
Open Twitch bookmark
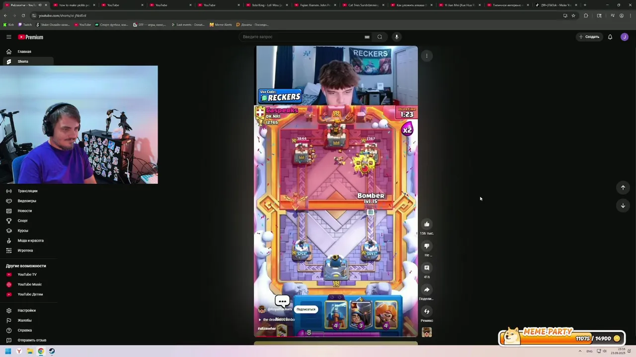point(25,24)
